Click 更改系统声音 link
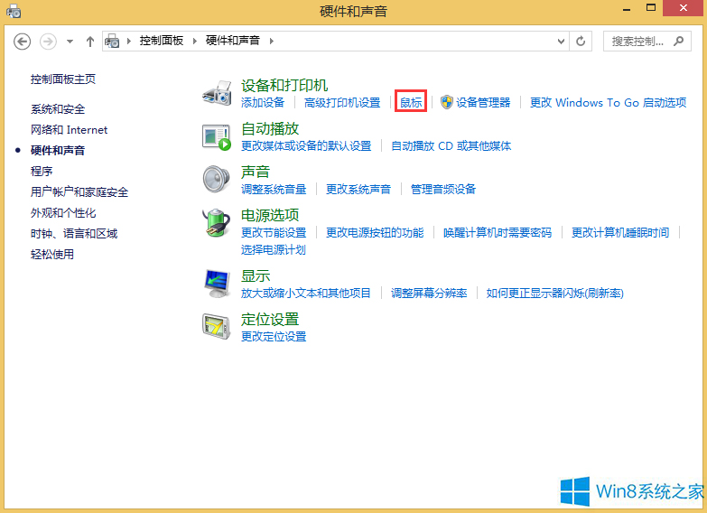The width and height of the screenshot is (707, 513). coord(358,190)
